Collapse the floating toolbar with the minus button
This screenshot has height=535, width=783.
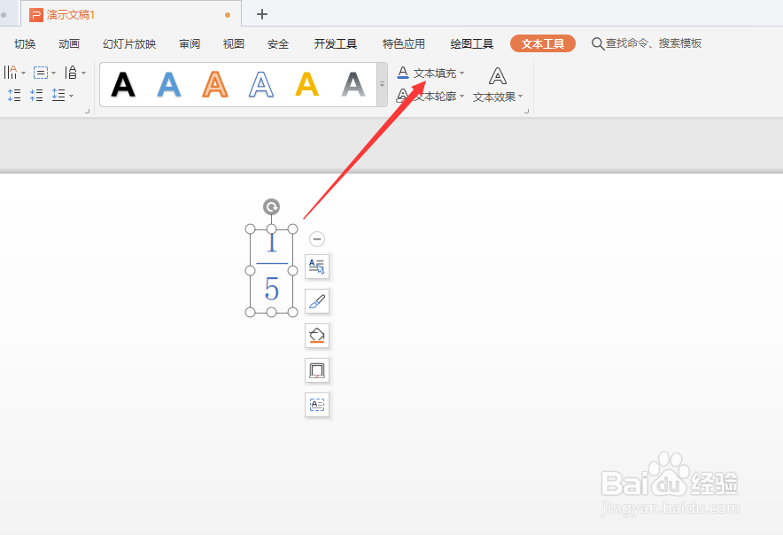pos(317,238)
